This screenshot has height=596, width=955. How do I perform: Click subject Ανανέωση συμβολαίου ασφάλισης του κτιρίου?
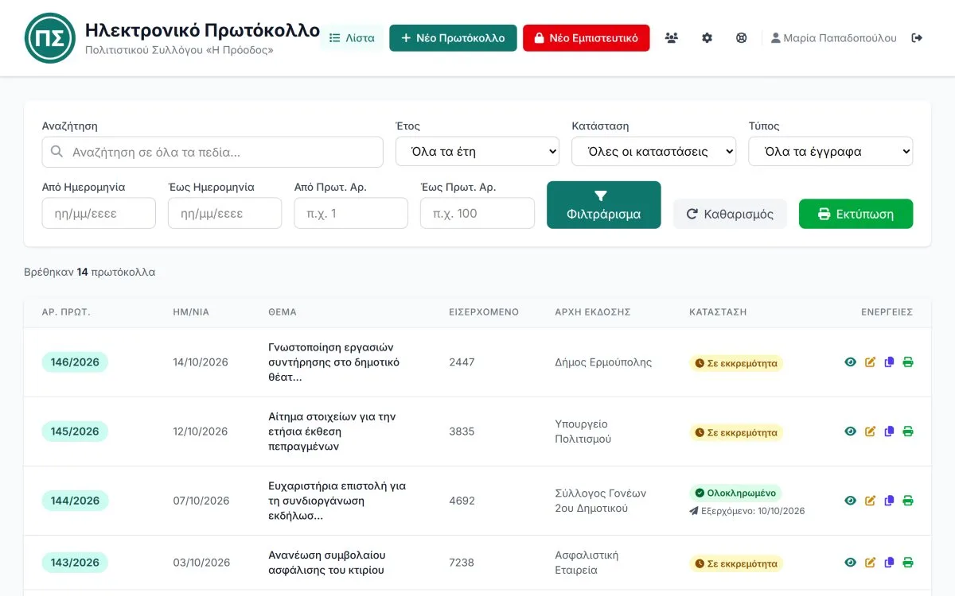click(x=326, y=563)
